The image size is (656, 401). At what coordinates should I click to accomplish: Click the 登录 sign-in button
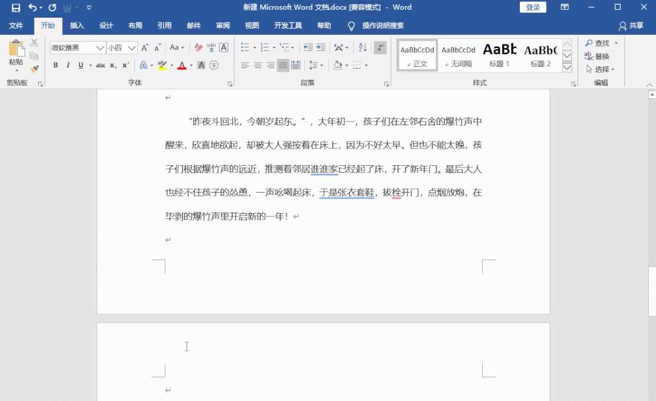coord(533,7)
